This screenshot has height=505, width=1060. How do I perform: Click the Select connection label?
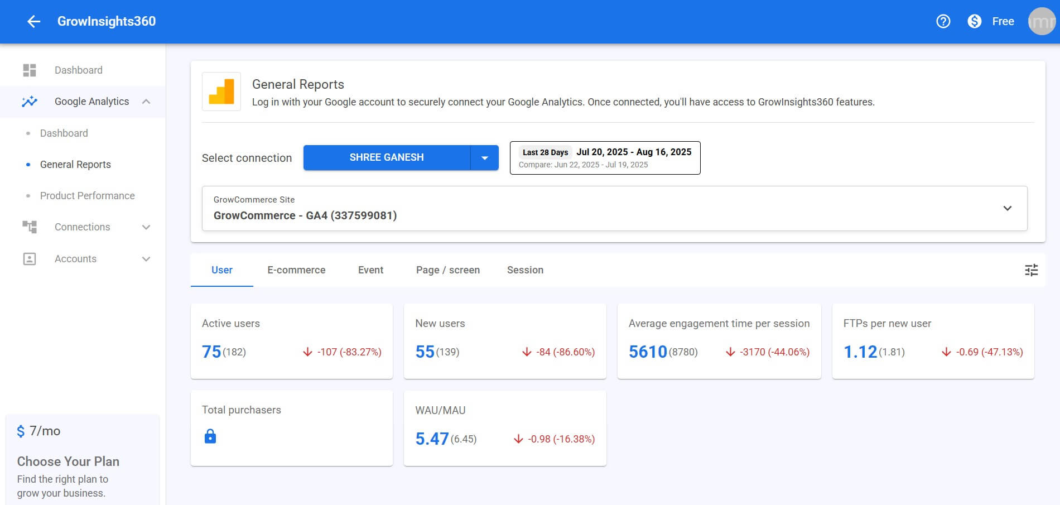[247, 158]
